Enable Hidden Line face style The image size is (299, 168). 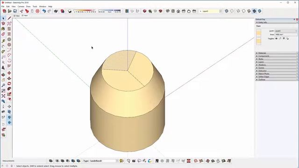(x=243, y=11)
